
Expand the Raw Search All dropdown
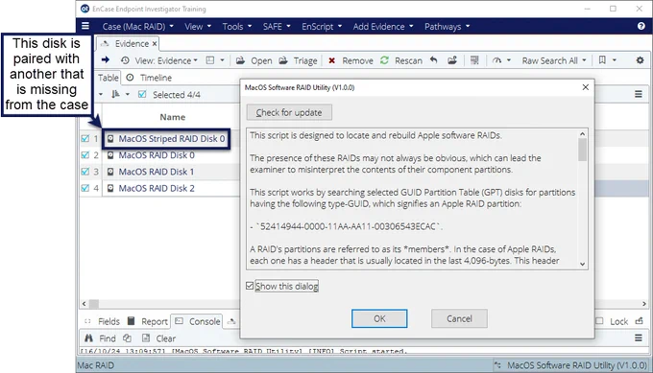click(x=554, y=60)
